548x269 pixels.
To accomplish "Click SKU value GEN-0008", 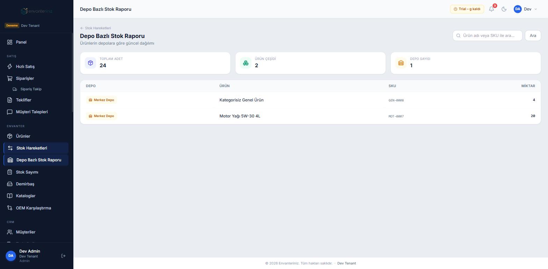I will (396, 100).
